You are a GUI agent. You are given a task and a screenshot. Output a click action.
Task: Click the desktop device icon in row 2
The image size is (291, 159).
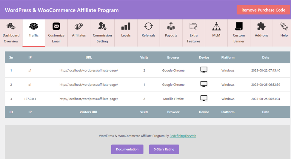[x=204, y=84]
